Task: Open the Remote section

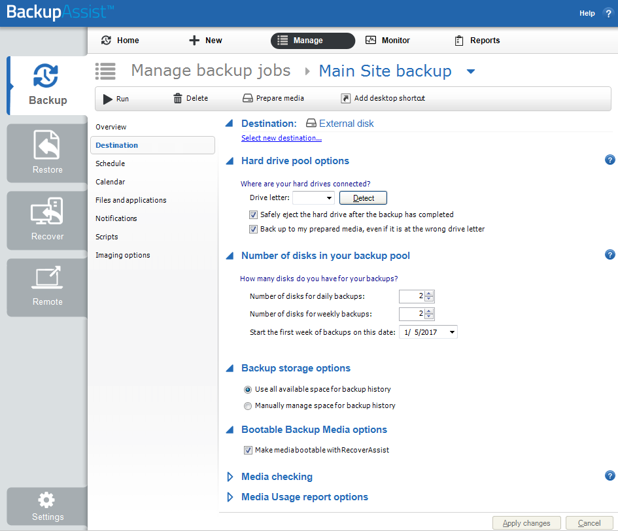Action: click(x=47, y=287)
